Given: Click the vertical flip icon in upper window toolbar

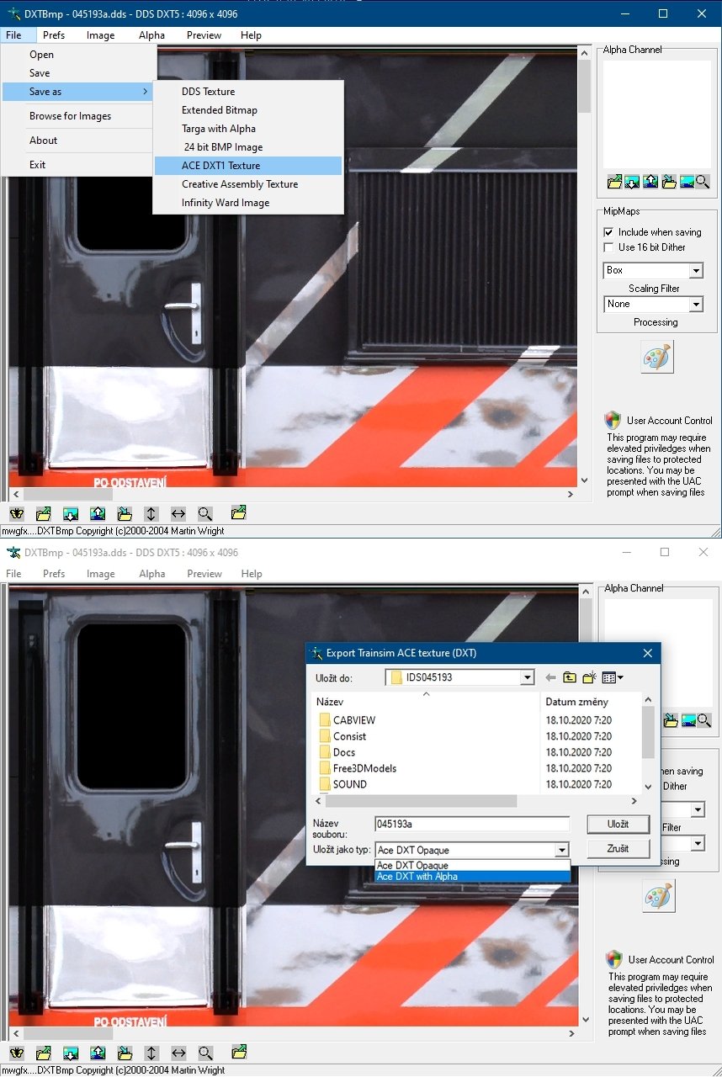Looking at the screenshot, I should (x=151, y=513).
